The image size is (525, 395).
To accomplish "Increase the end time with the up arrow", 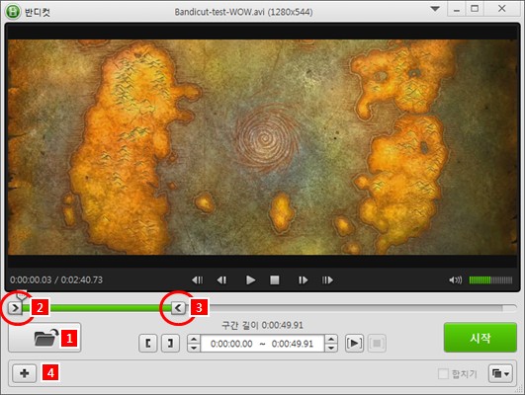I will tap(331, 339).
